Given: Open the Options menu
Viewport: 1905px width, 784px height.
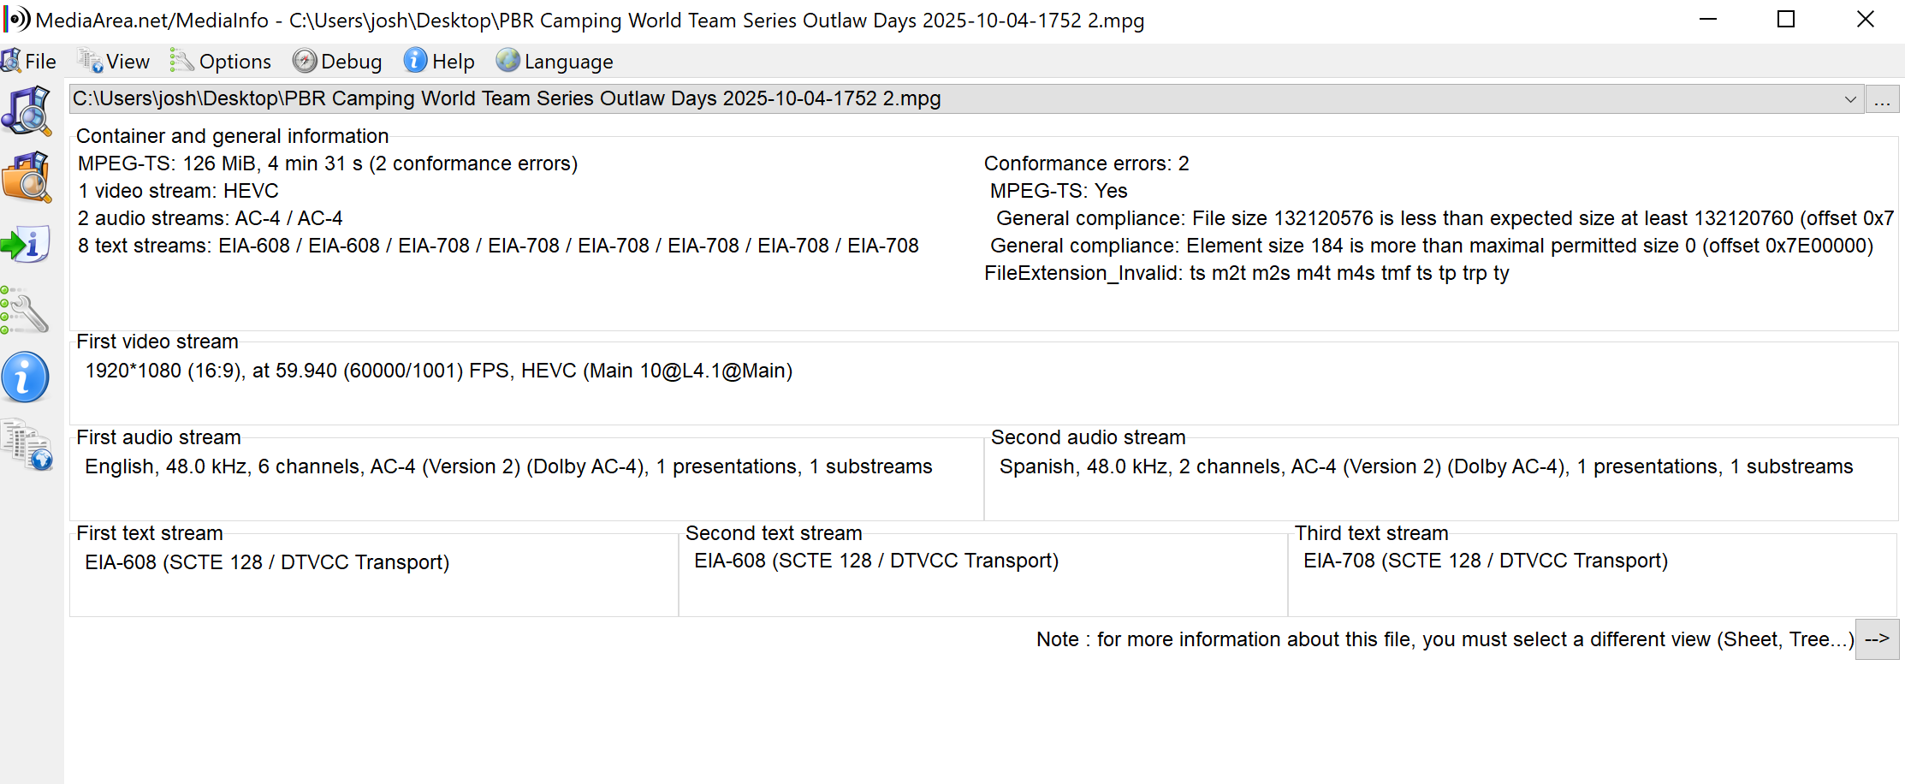Looking at the screenshot, I should [221, 62].
